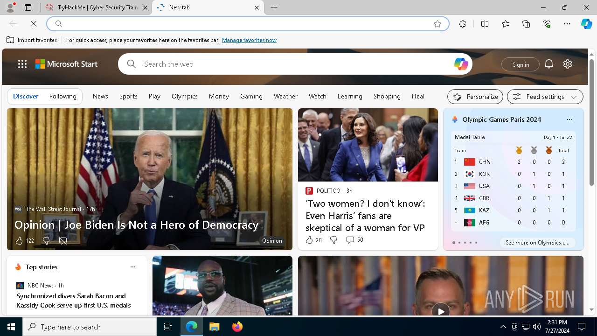The height and width of the screenshot is (336, 597).
Task: Click the Search the web field
Action: coord(296,64)
